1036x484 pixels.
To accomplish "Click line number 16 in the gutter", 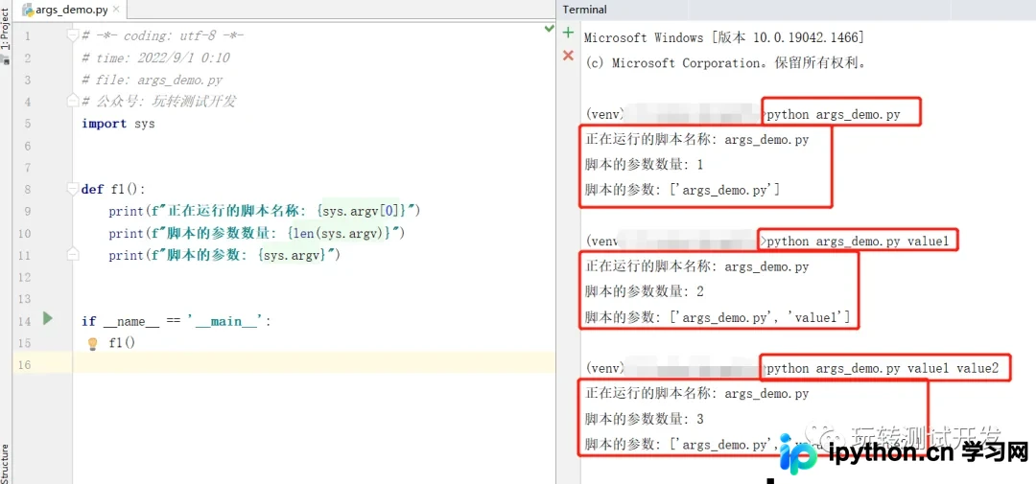I will [x=25, y=364].
